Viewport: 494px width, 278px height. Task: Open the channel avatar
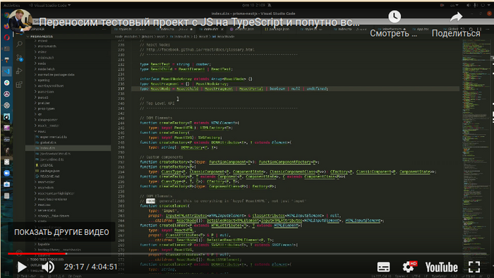[x=20, y=21]
